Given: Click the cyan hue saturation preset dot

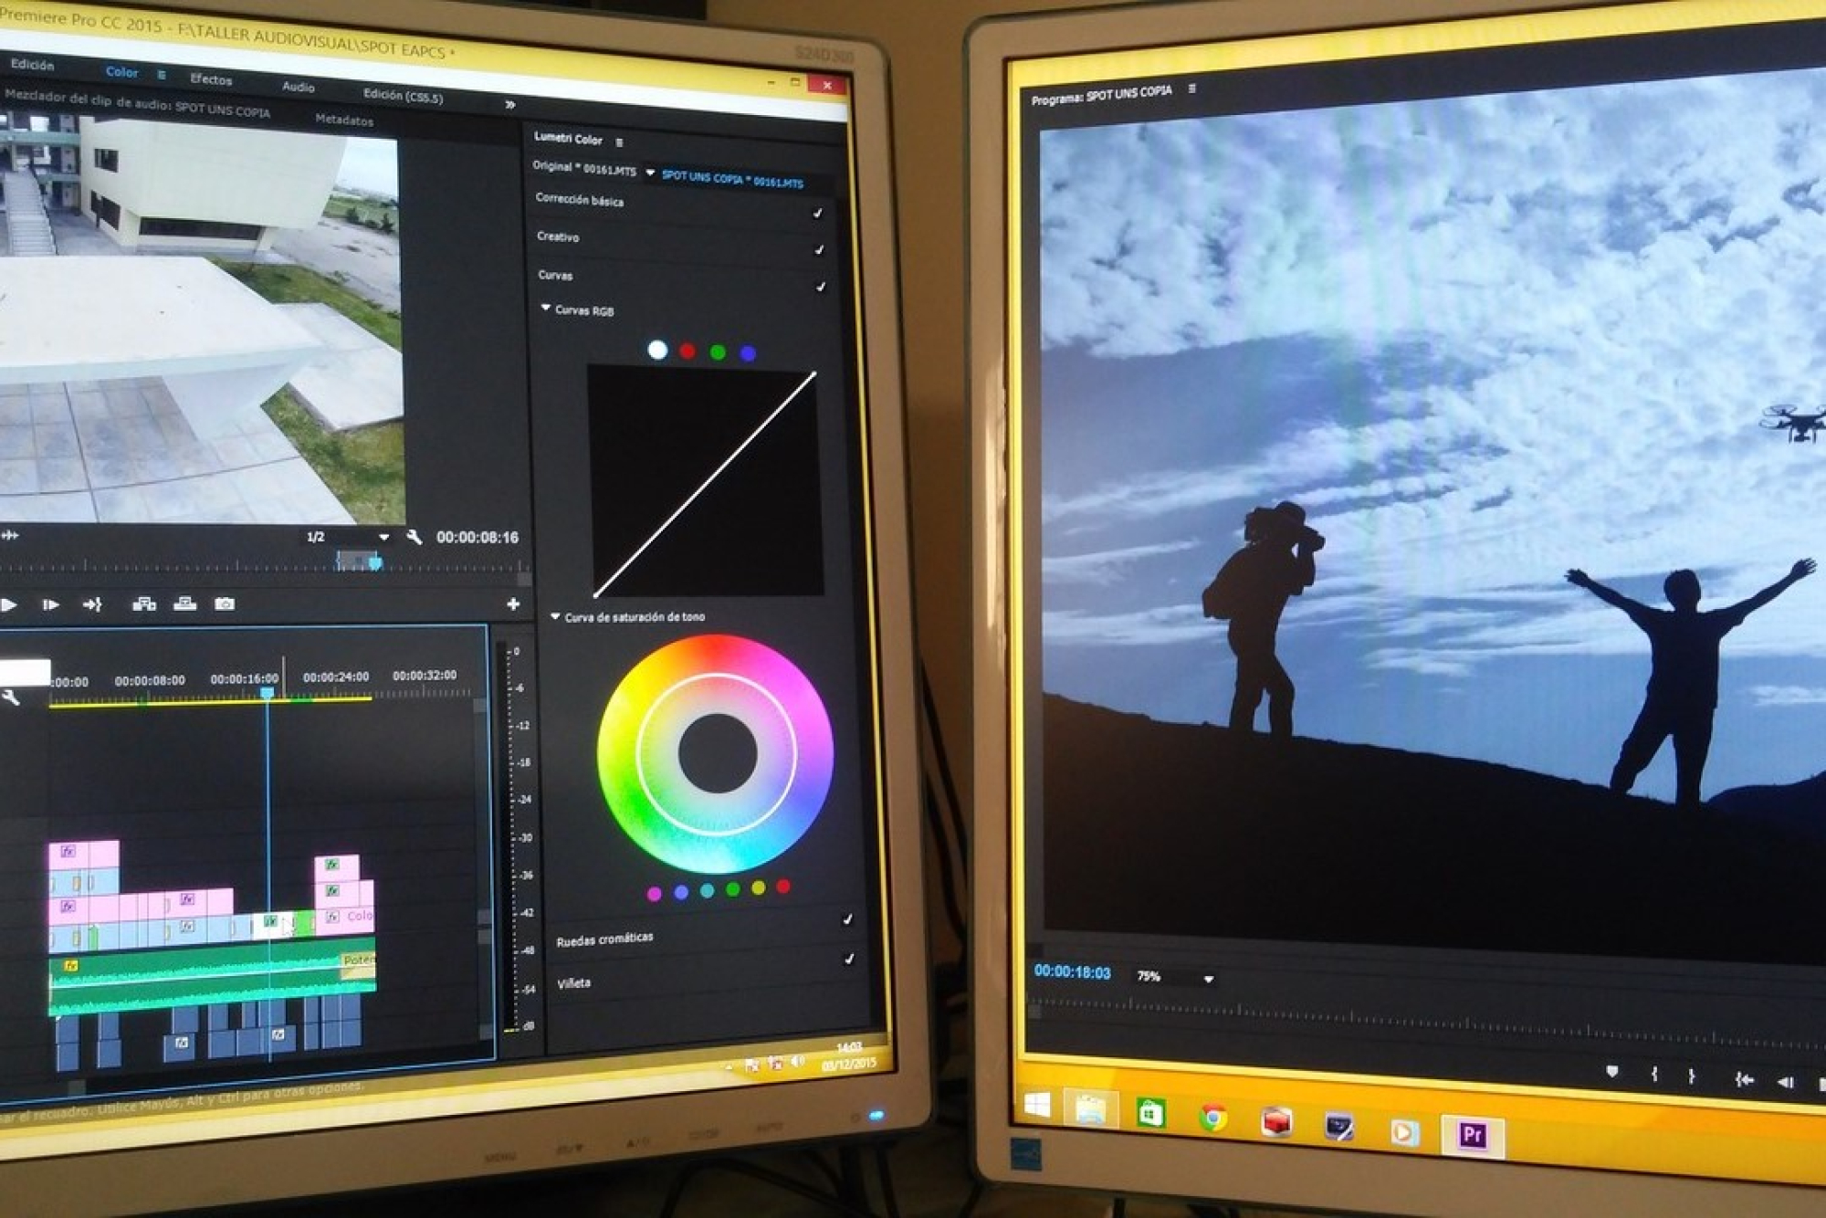Looking at the screenshot, I should tap(707, 890).
